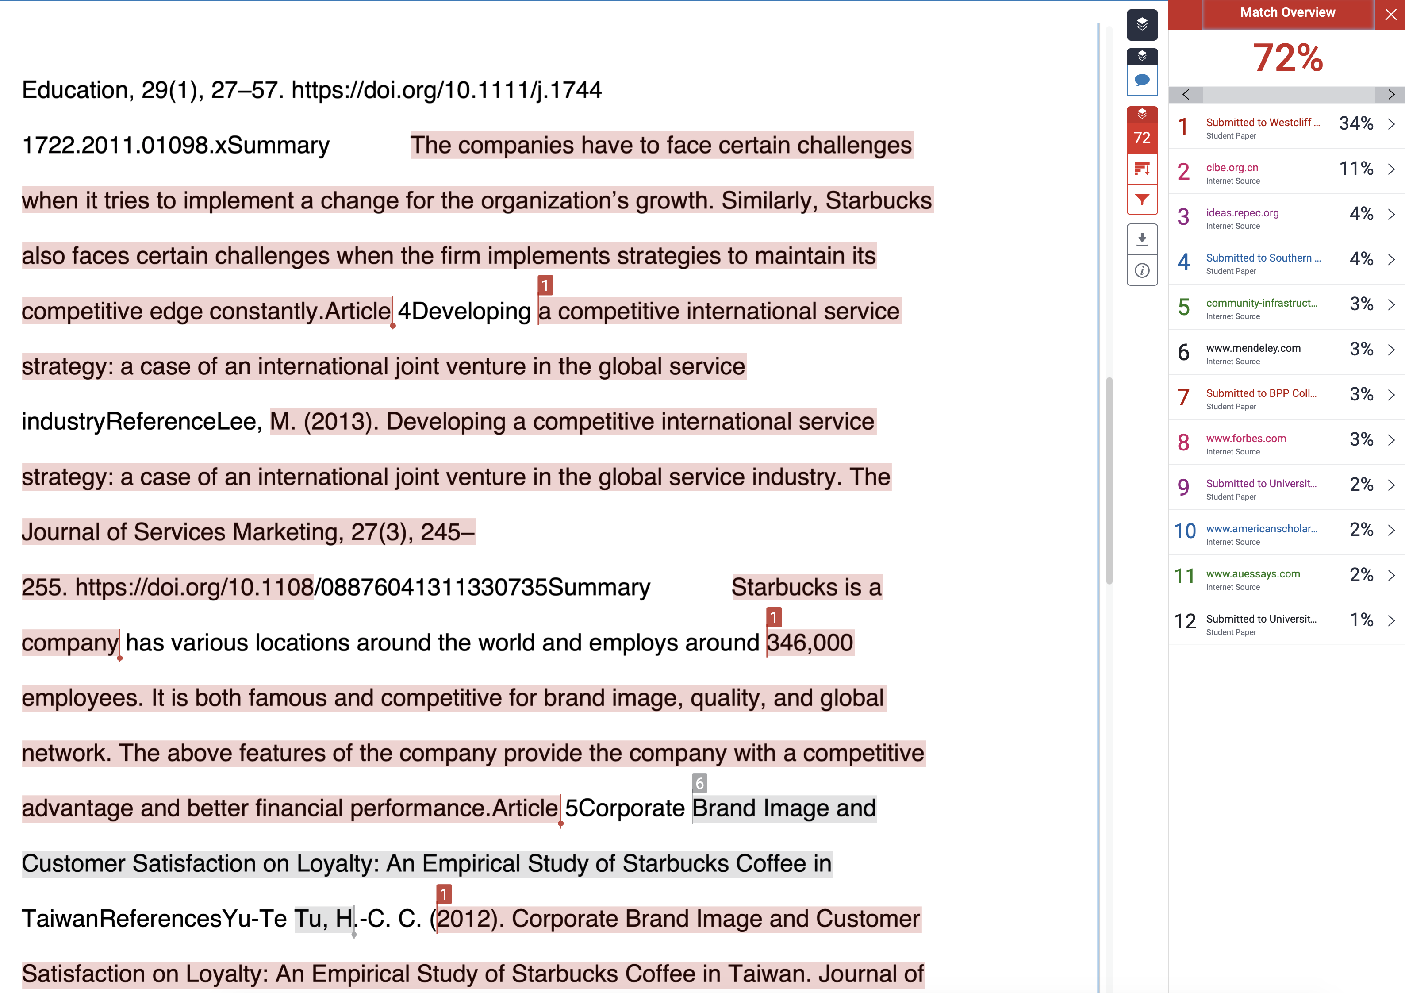Select the ideas.repec.org source entry
1405x993 pixels.
tap(1286, 216)
